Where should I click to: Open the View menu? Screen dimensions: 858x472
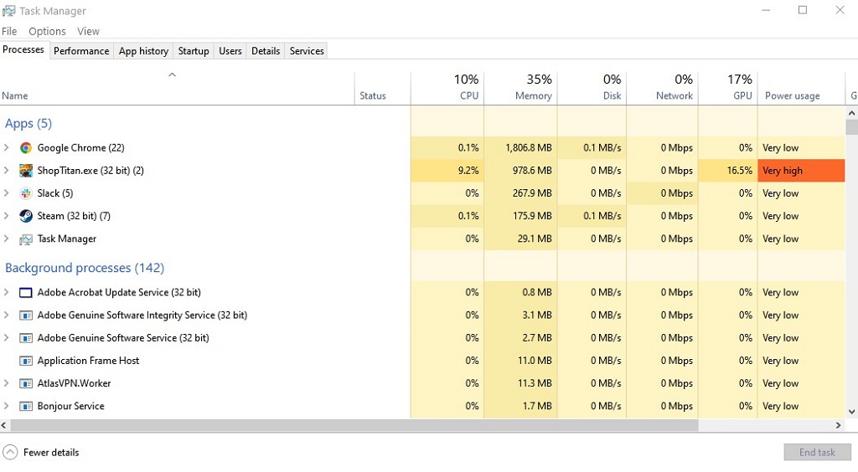88,31
